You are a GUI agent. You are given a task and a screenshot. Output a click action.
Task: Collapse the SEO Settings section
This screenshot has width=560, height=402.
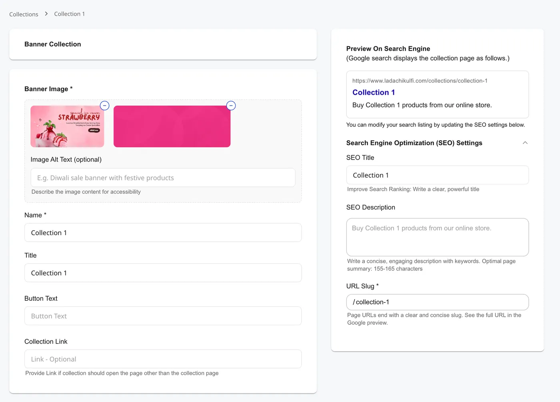[525, 143]
